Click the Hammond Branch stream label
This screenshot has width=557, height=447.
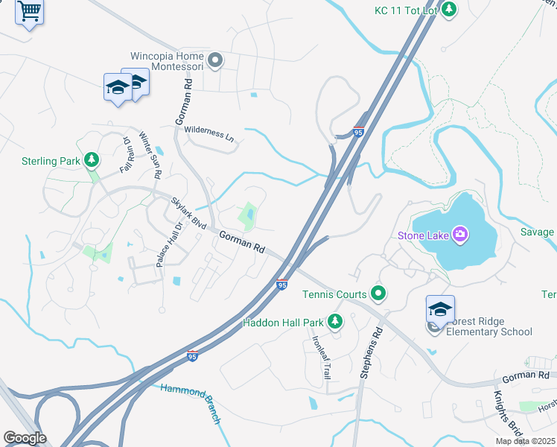tap(191, 403)
